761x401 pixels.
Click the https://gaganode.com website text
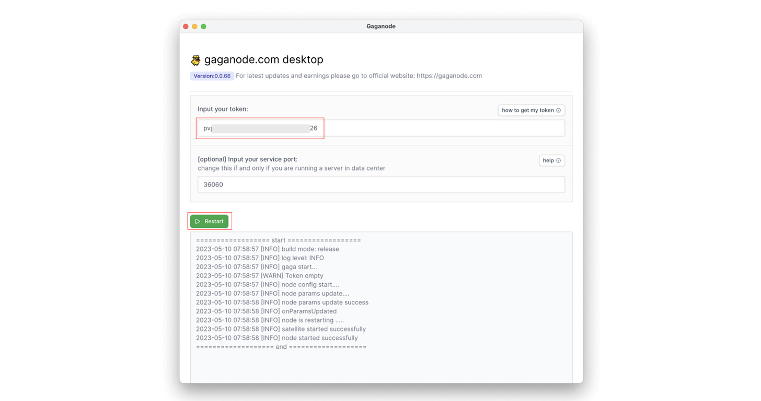coord(449,76)
